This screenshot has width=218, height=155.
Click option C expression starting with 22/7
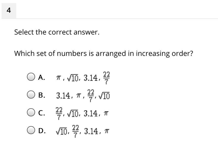click(x=82, y=114)
